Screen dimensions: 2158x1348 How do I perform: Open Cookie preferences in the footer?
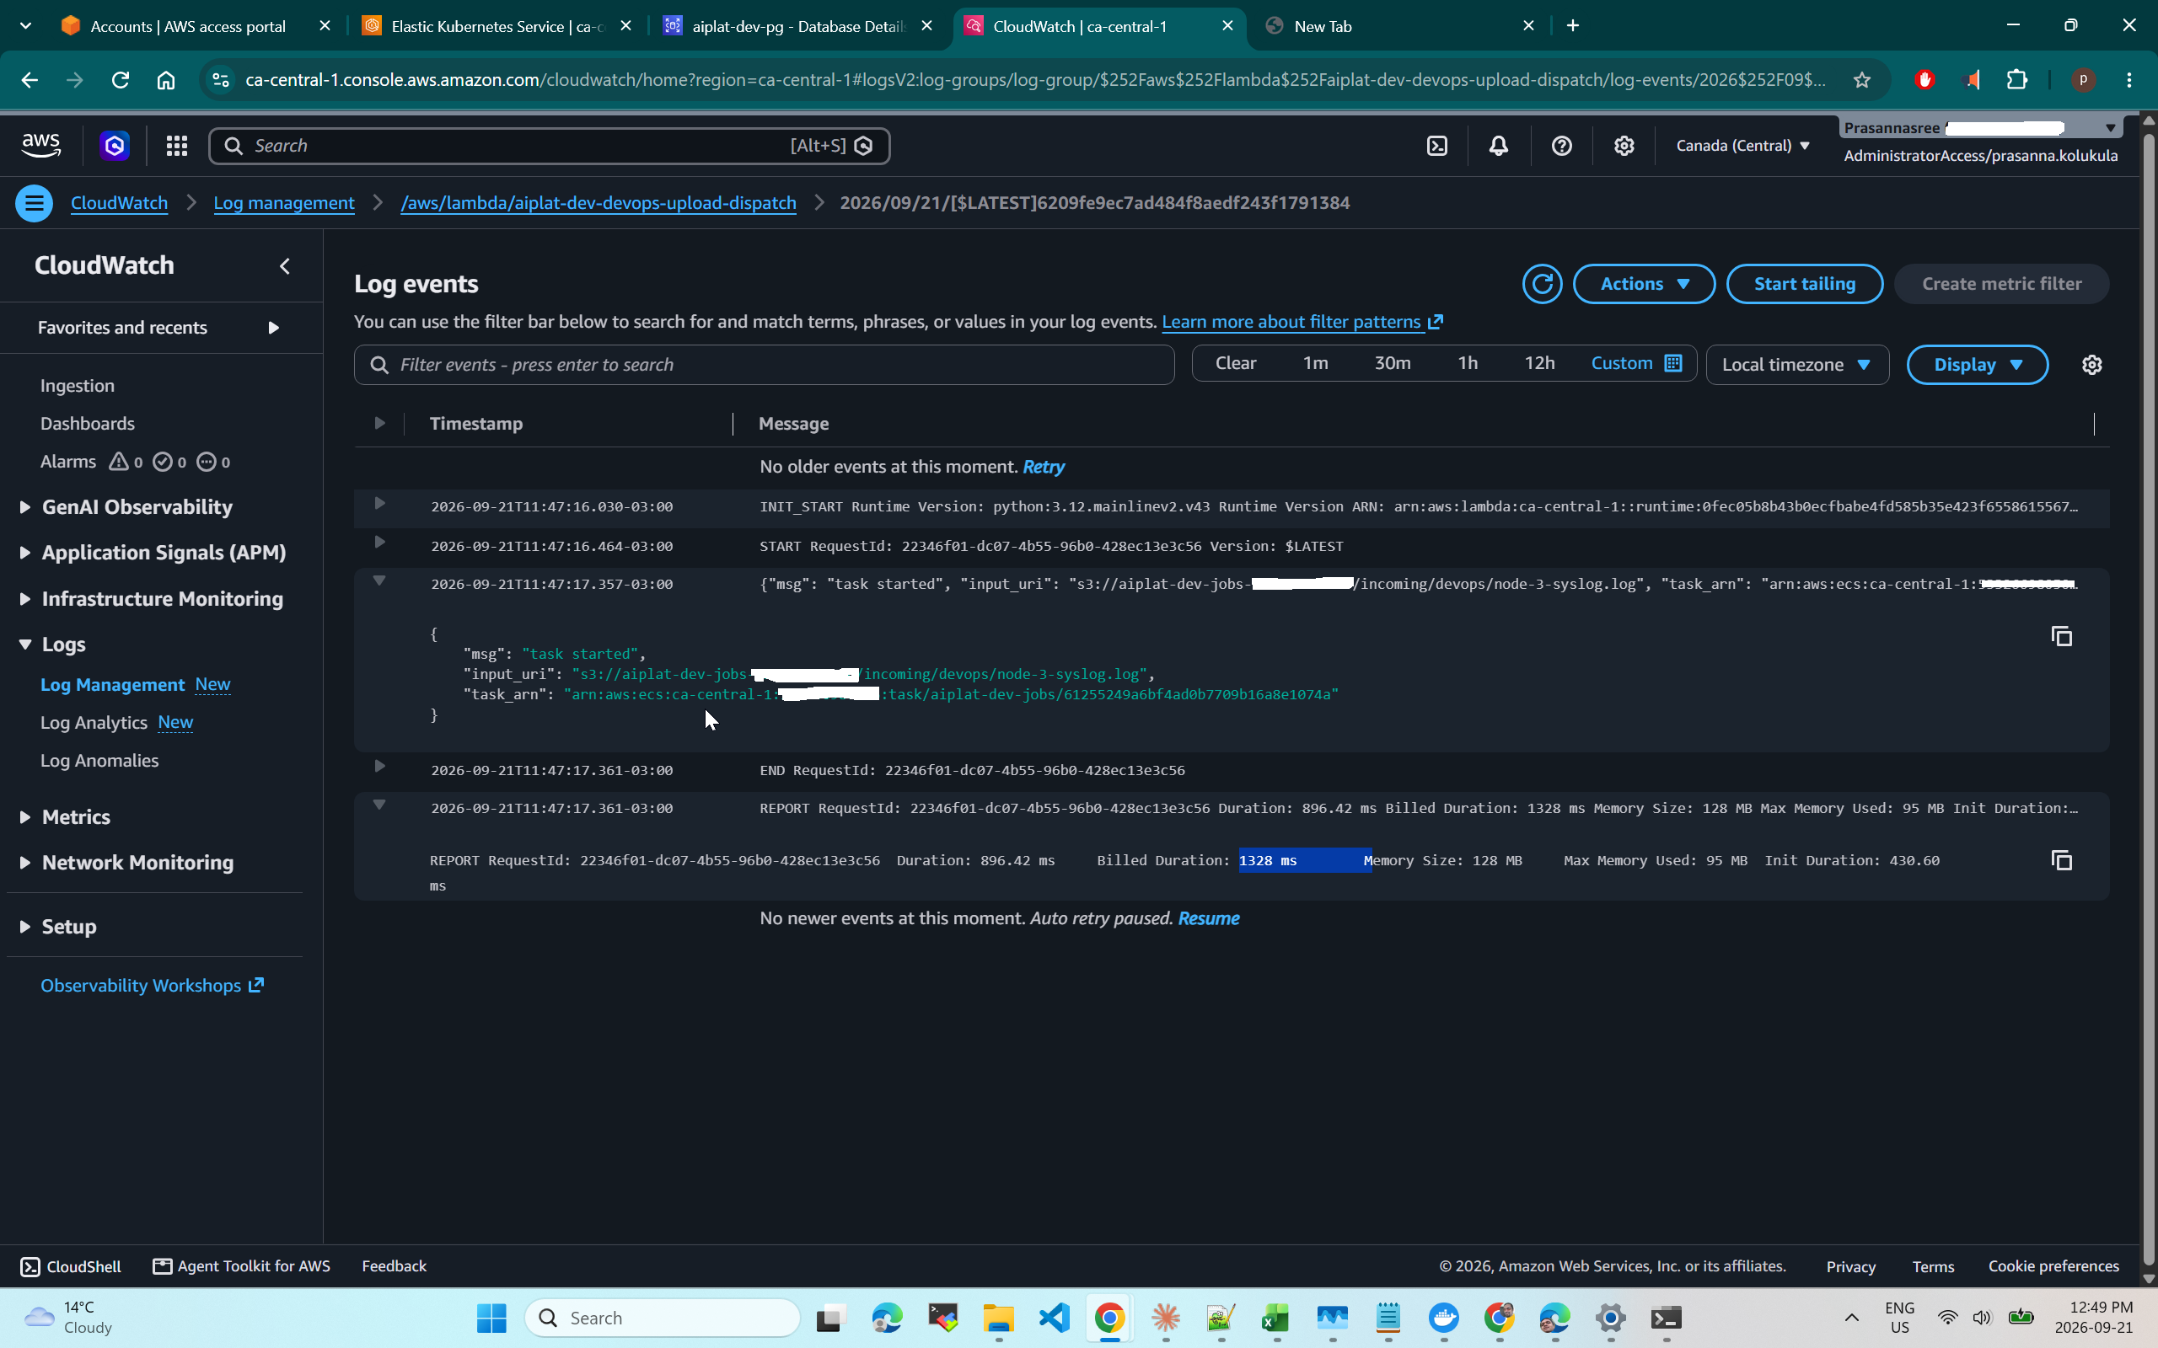[2053, 1266]
